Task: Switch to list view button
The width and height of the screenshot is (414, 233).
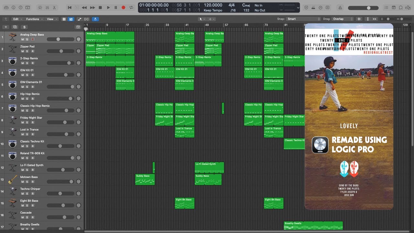Action: tap(71, 19)
